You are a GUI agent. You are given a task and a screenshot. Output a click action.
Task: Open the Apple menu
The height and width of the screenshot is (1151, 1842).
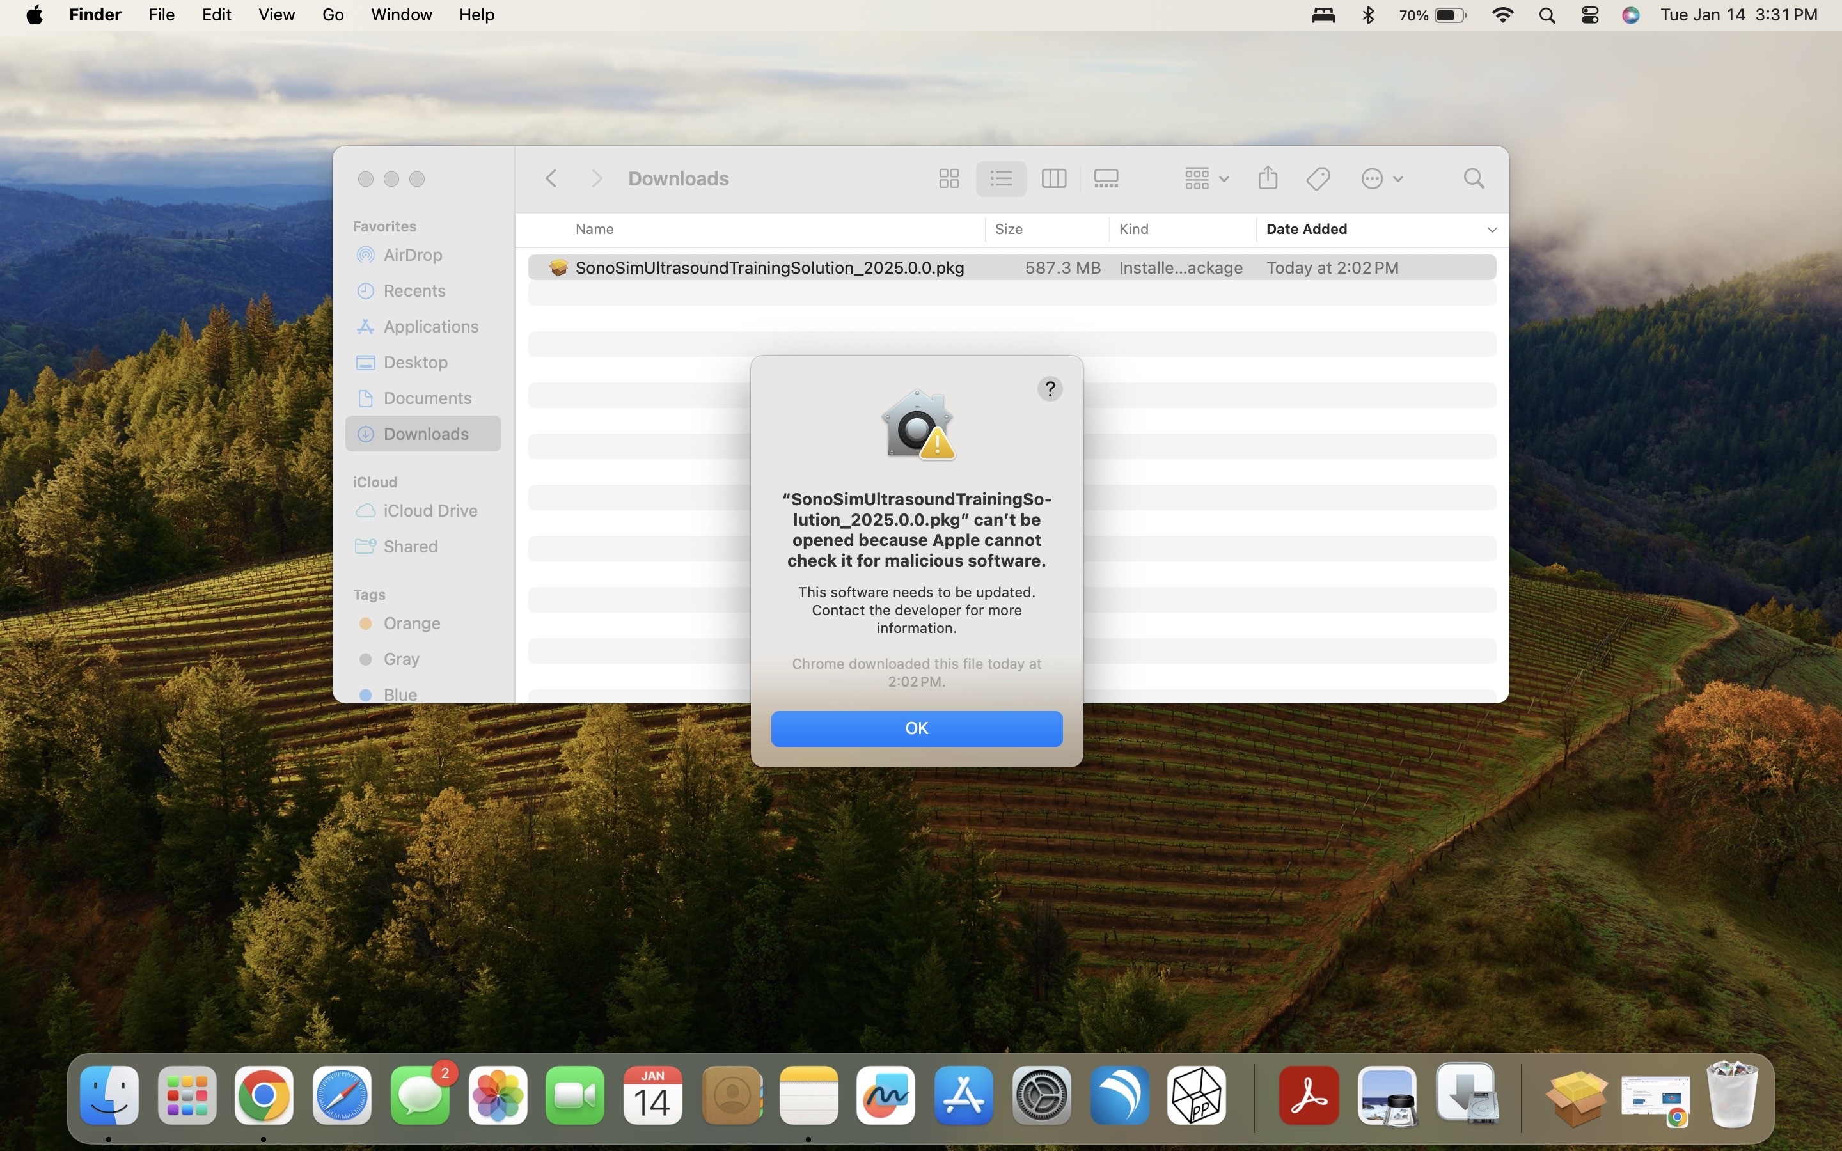(x=35, y=15)
